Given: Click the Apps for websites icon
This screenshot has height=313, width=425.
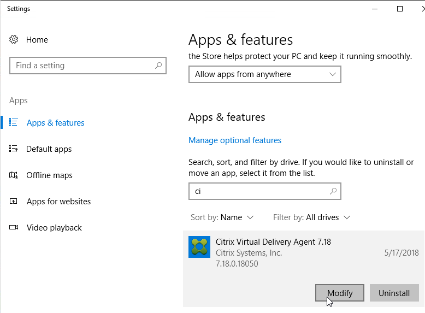Looking at the screenshot, I should [13, 201].
